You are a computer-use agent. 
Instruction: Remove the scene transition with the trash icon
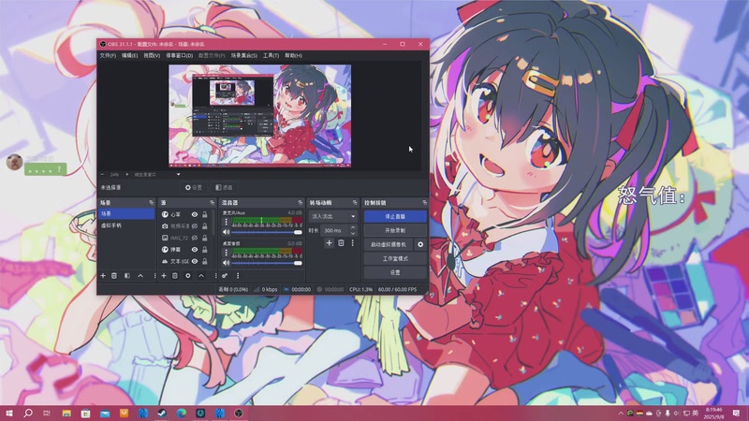click(x=341, y=243)
